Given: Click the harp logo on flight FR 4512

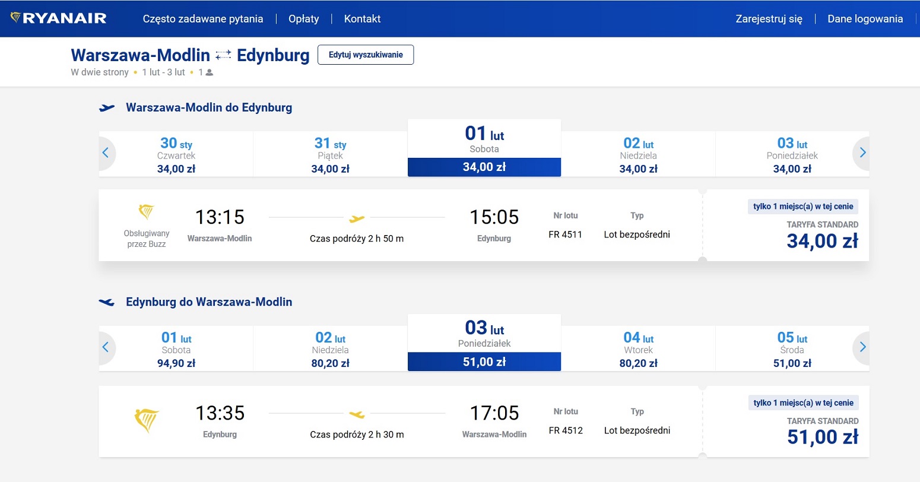Looking at the screenshot, I should 147,421.
